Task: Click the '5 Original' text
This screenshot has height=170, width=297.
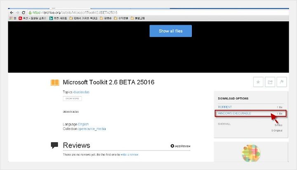Action: (x=277, y=130)
